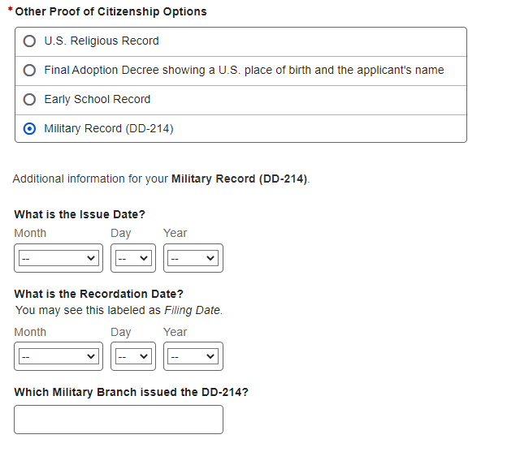Click the 'U.S. Religious Record' label text

tap(102, 41)
